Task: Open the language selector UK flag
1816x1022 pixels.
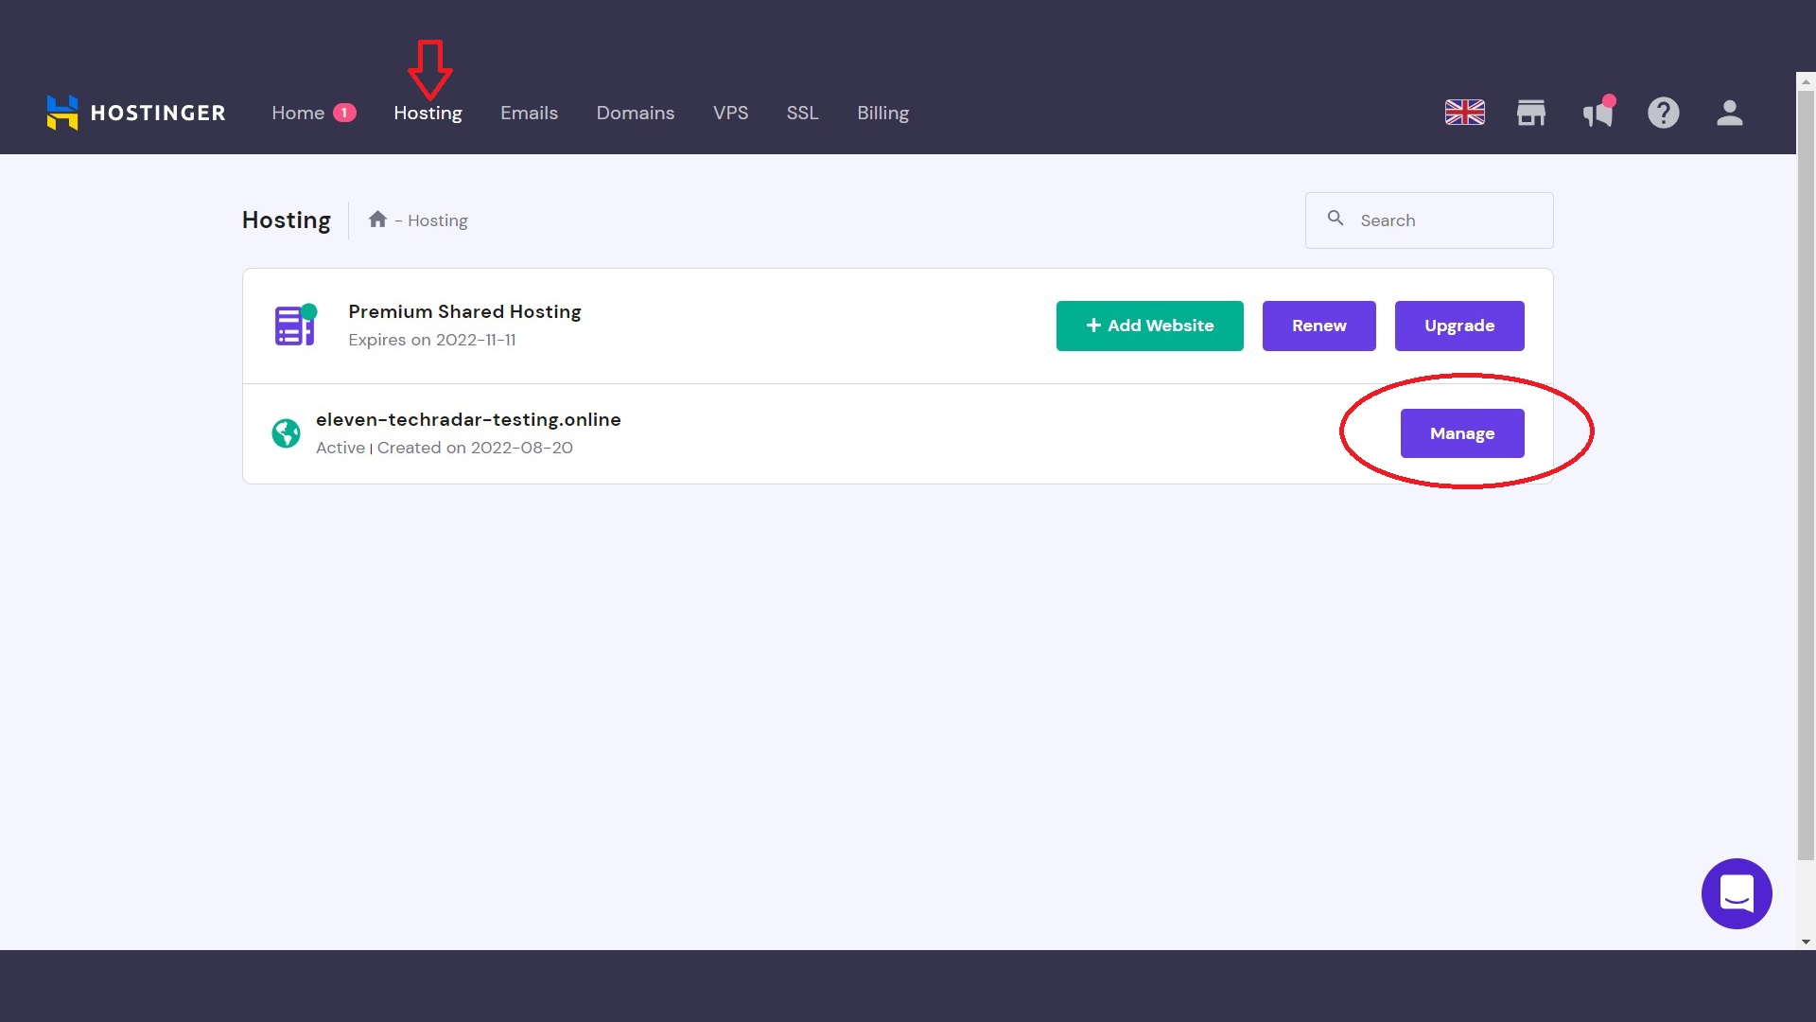Action: click(x=1465, y=113)
